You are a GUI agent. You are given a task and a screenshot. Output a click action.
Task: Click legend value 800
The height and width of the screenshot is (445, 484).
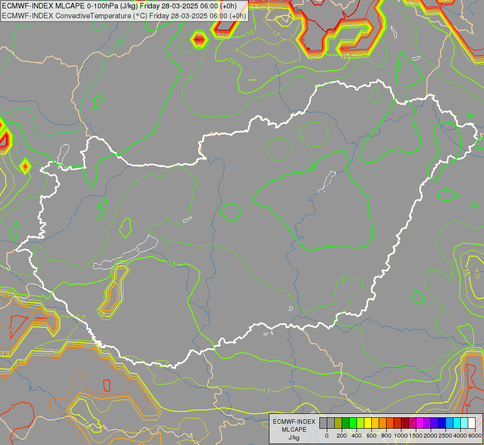(387, 436)
